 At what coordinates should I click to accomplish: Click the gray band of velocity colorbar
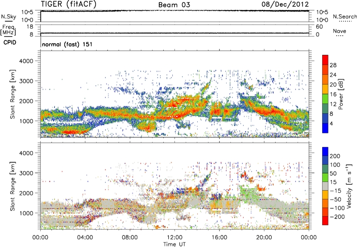[325, 186]
